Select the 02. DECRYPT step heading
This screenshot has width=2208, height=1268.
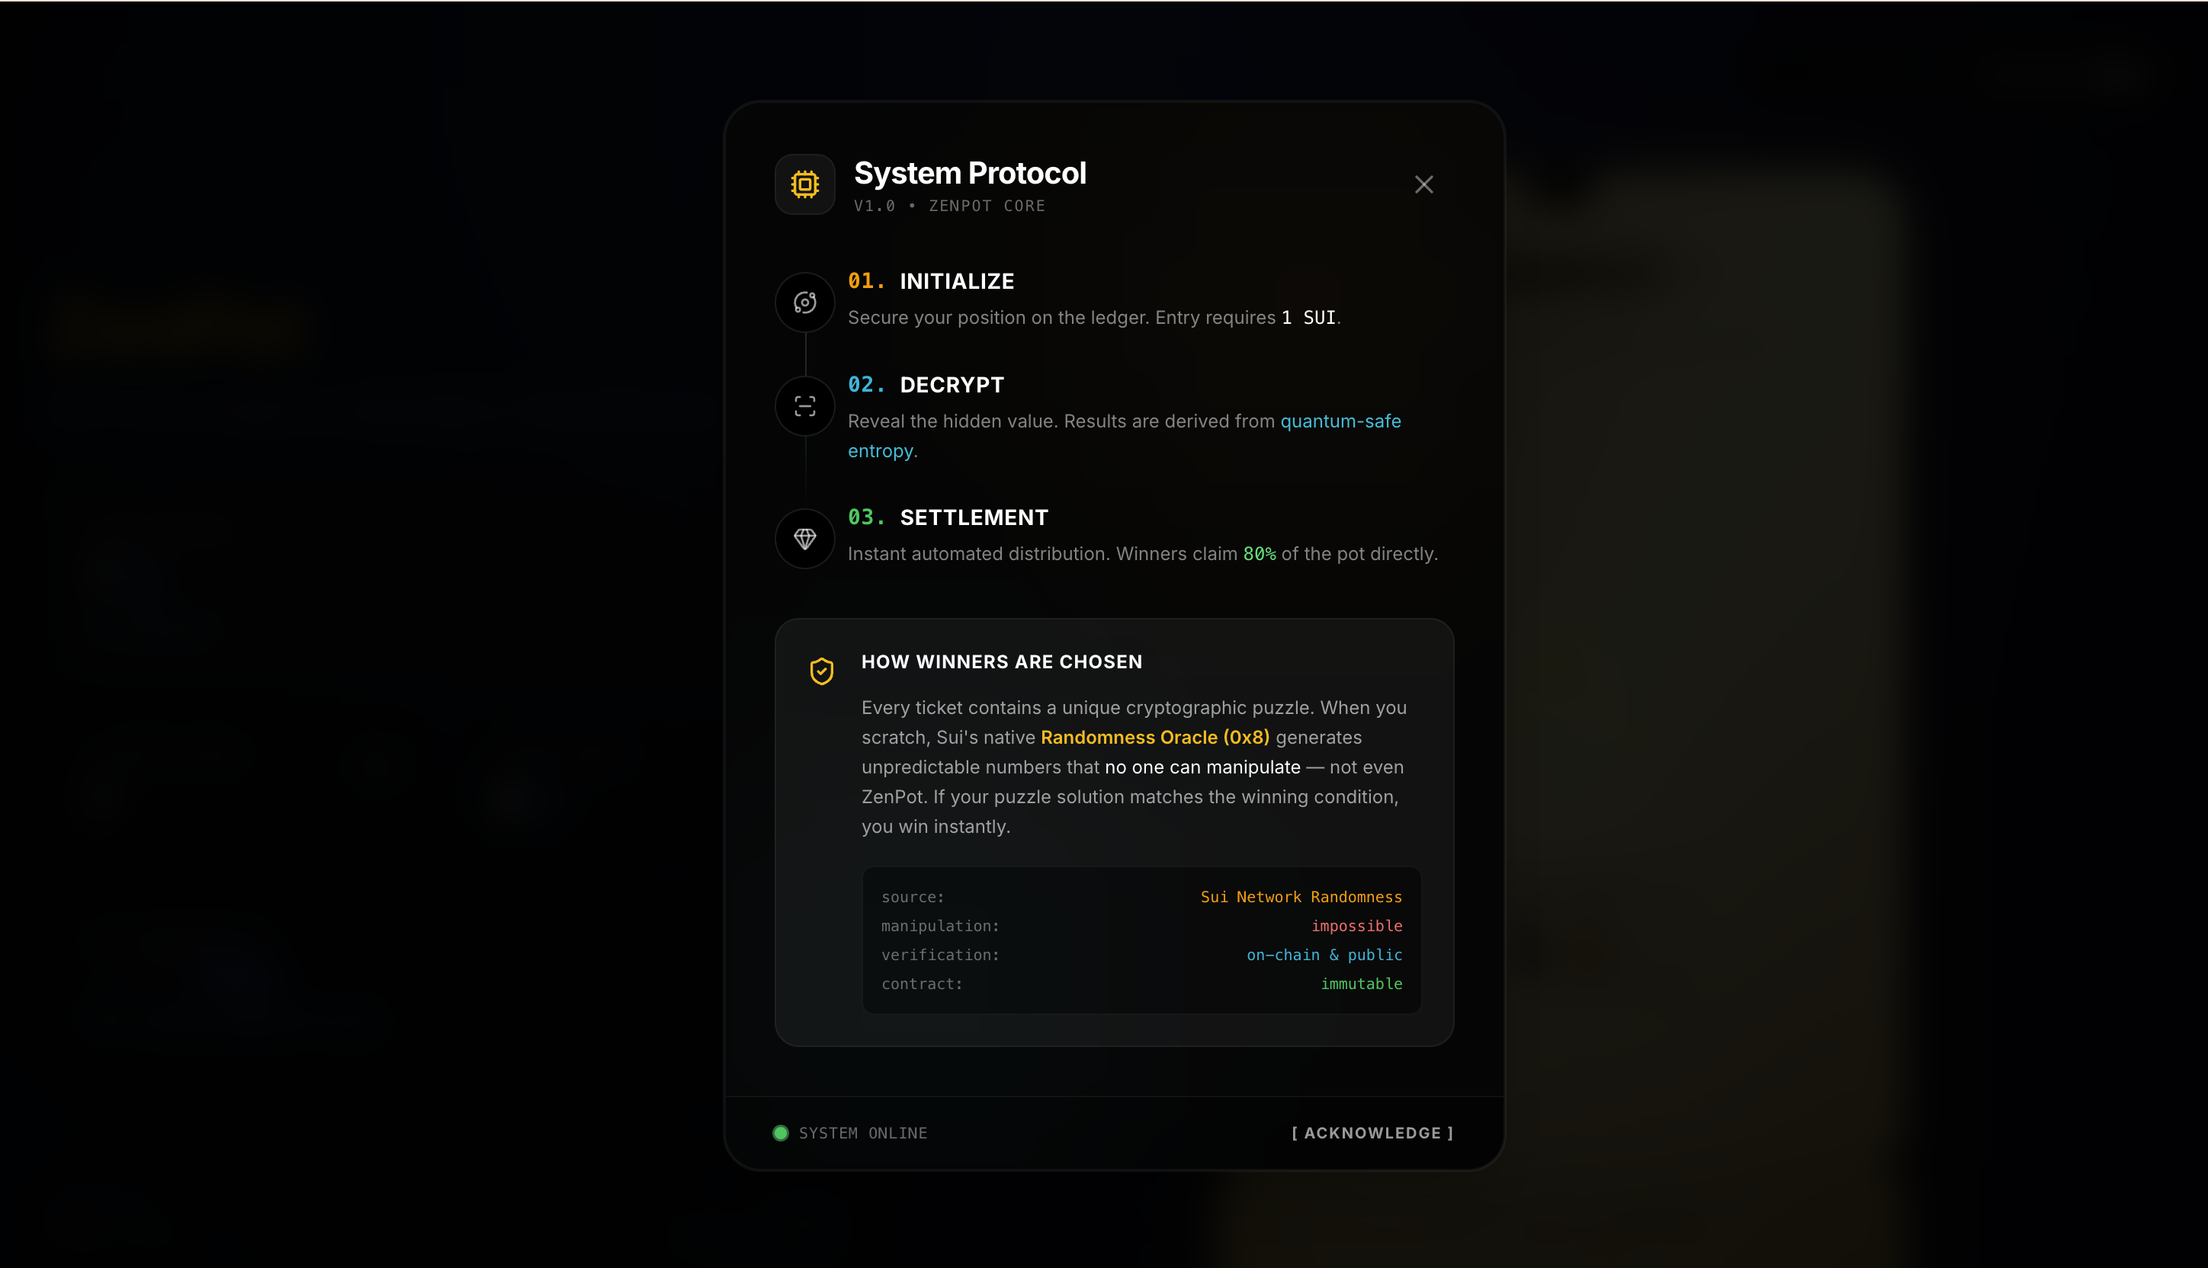tap(926, 384)
